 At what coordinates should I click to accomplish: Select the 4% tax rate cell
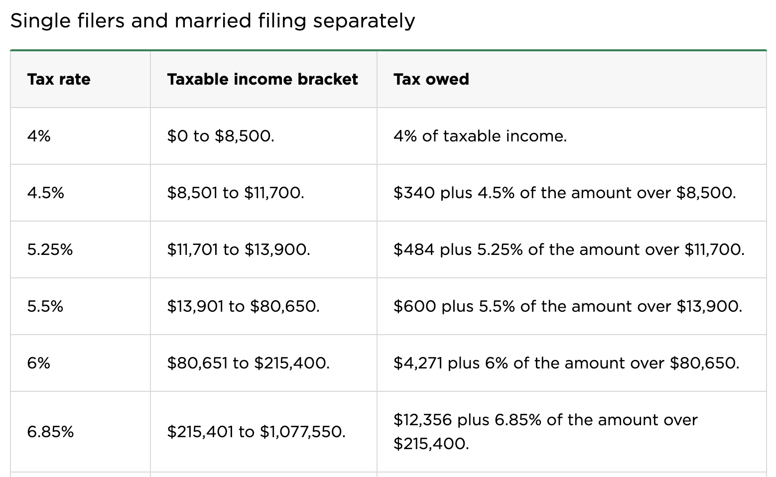pos(39,136)
